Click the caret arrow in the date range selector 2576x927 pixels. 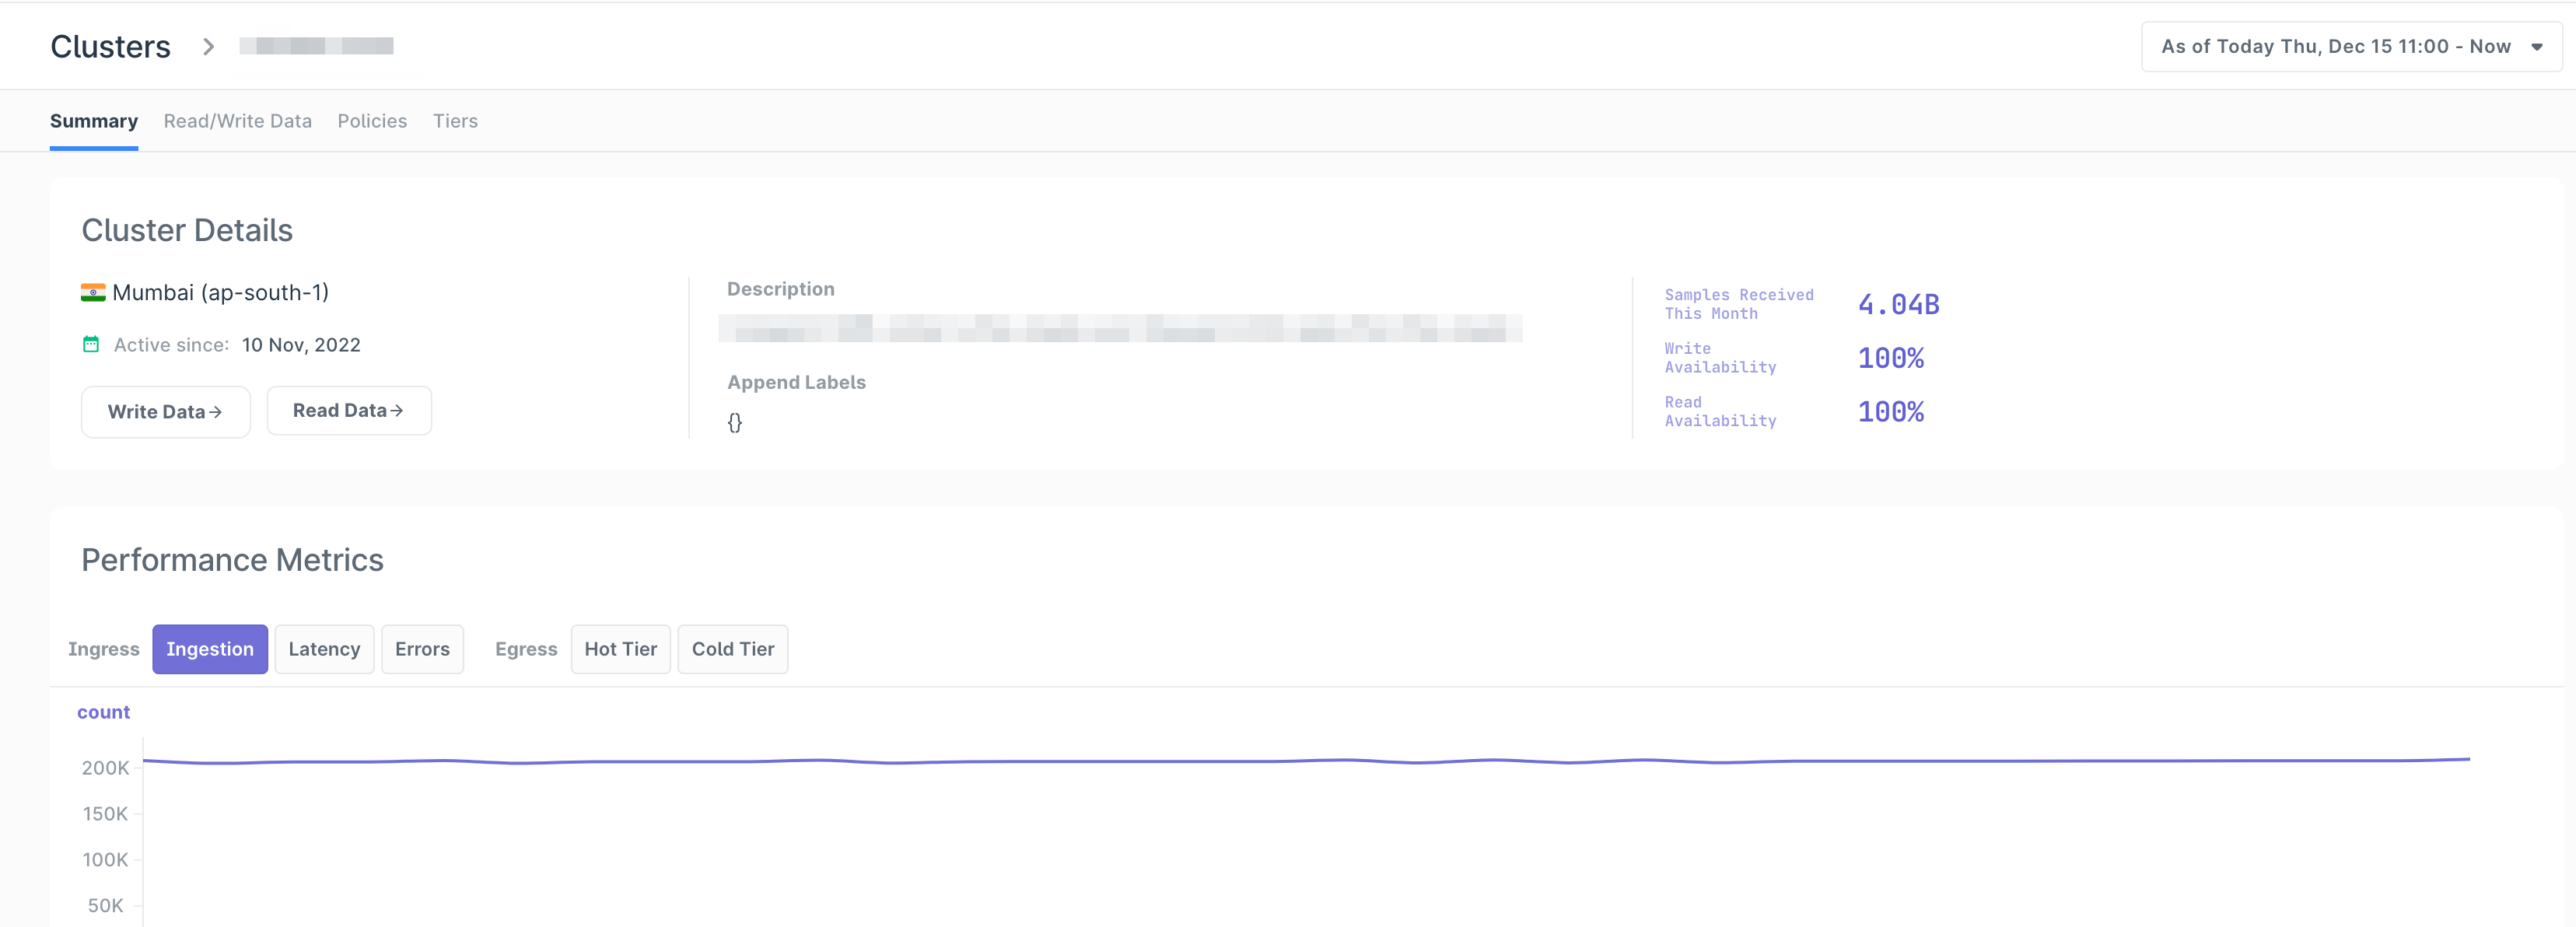pyautogui.click(x=2536, y=47)
